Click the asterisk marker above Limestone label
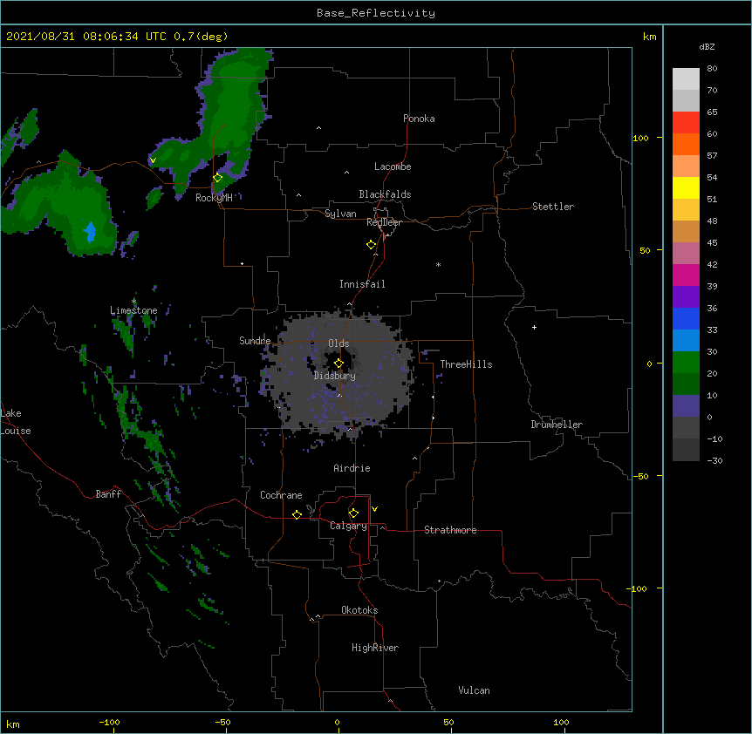Screen dimensions: 752x734 click(x=134, y=301)
